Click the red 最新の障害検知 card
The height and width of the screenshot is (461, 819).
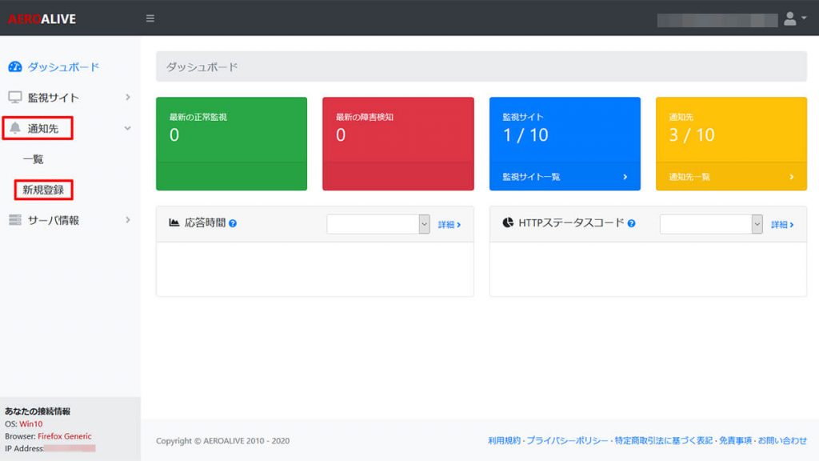coord(398,144)
